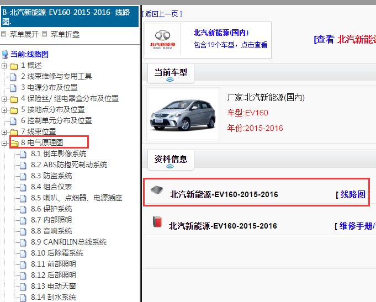Image resolution: width=376 pixels, height=302 pixels.
Task: Click the page icon of '3 电源分布及位置'
Action: click(x=13, y=88)
